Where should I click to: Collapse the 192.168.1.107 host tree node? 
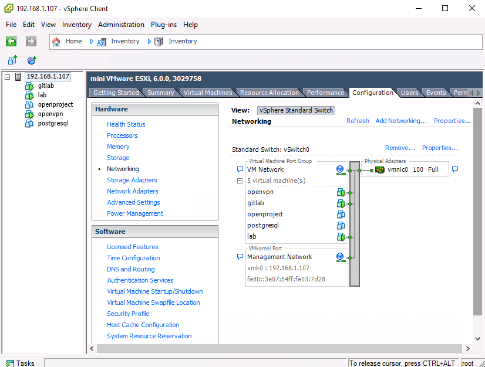[x=8, y=77]
